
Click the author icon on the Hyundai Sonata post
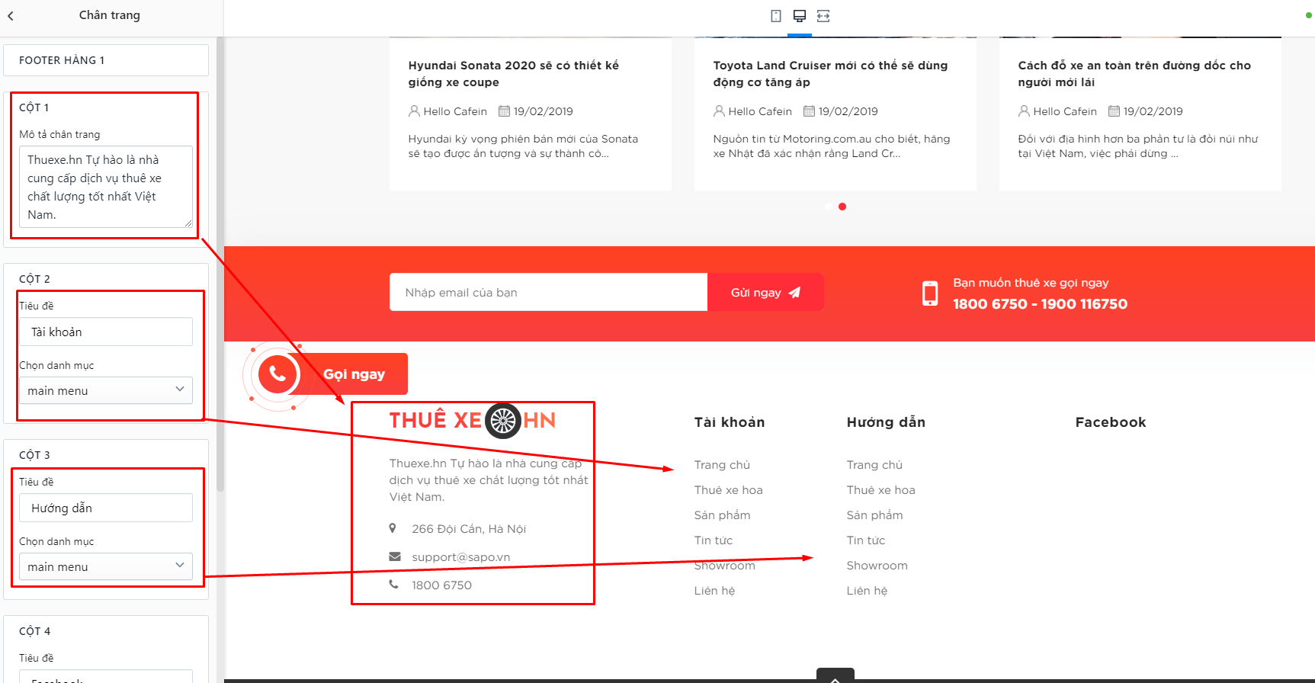coord(414,111)
